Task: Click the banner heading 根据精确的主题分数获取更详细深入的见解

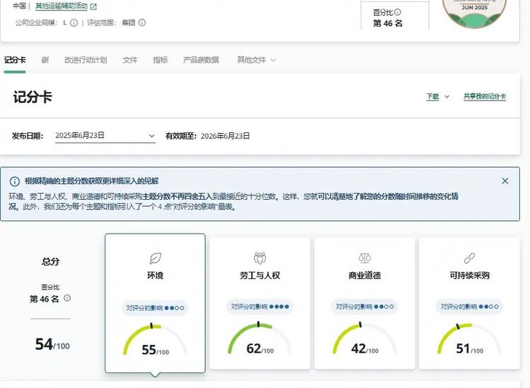Action: click(91, 181)
